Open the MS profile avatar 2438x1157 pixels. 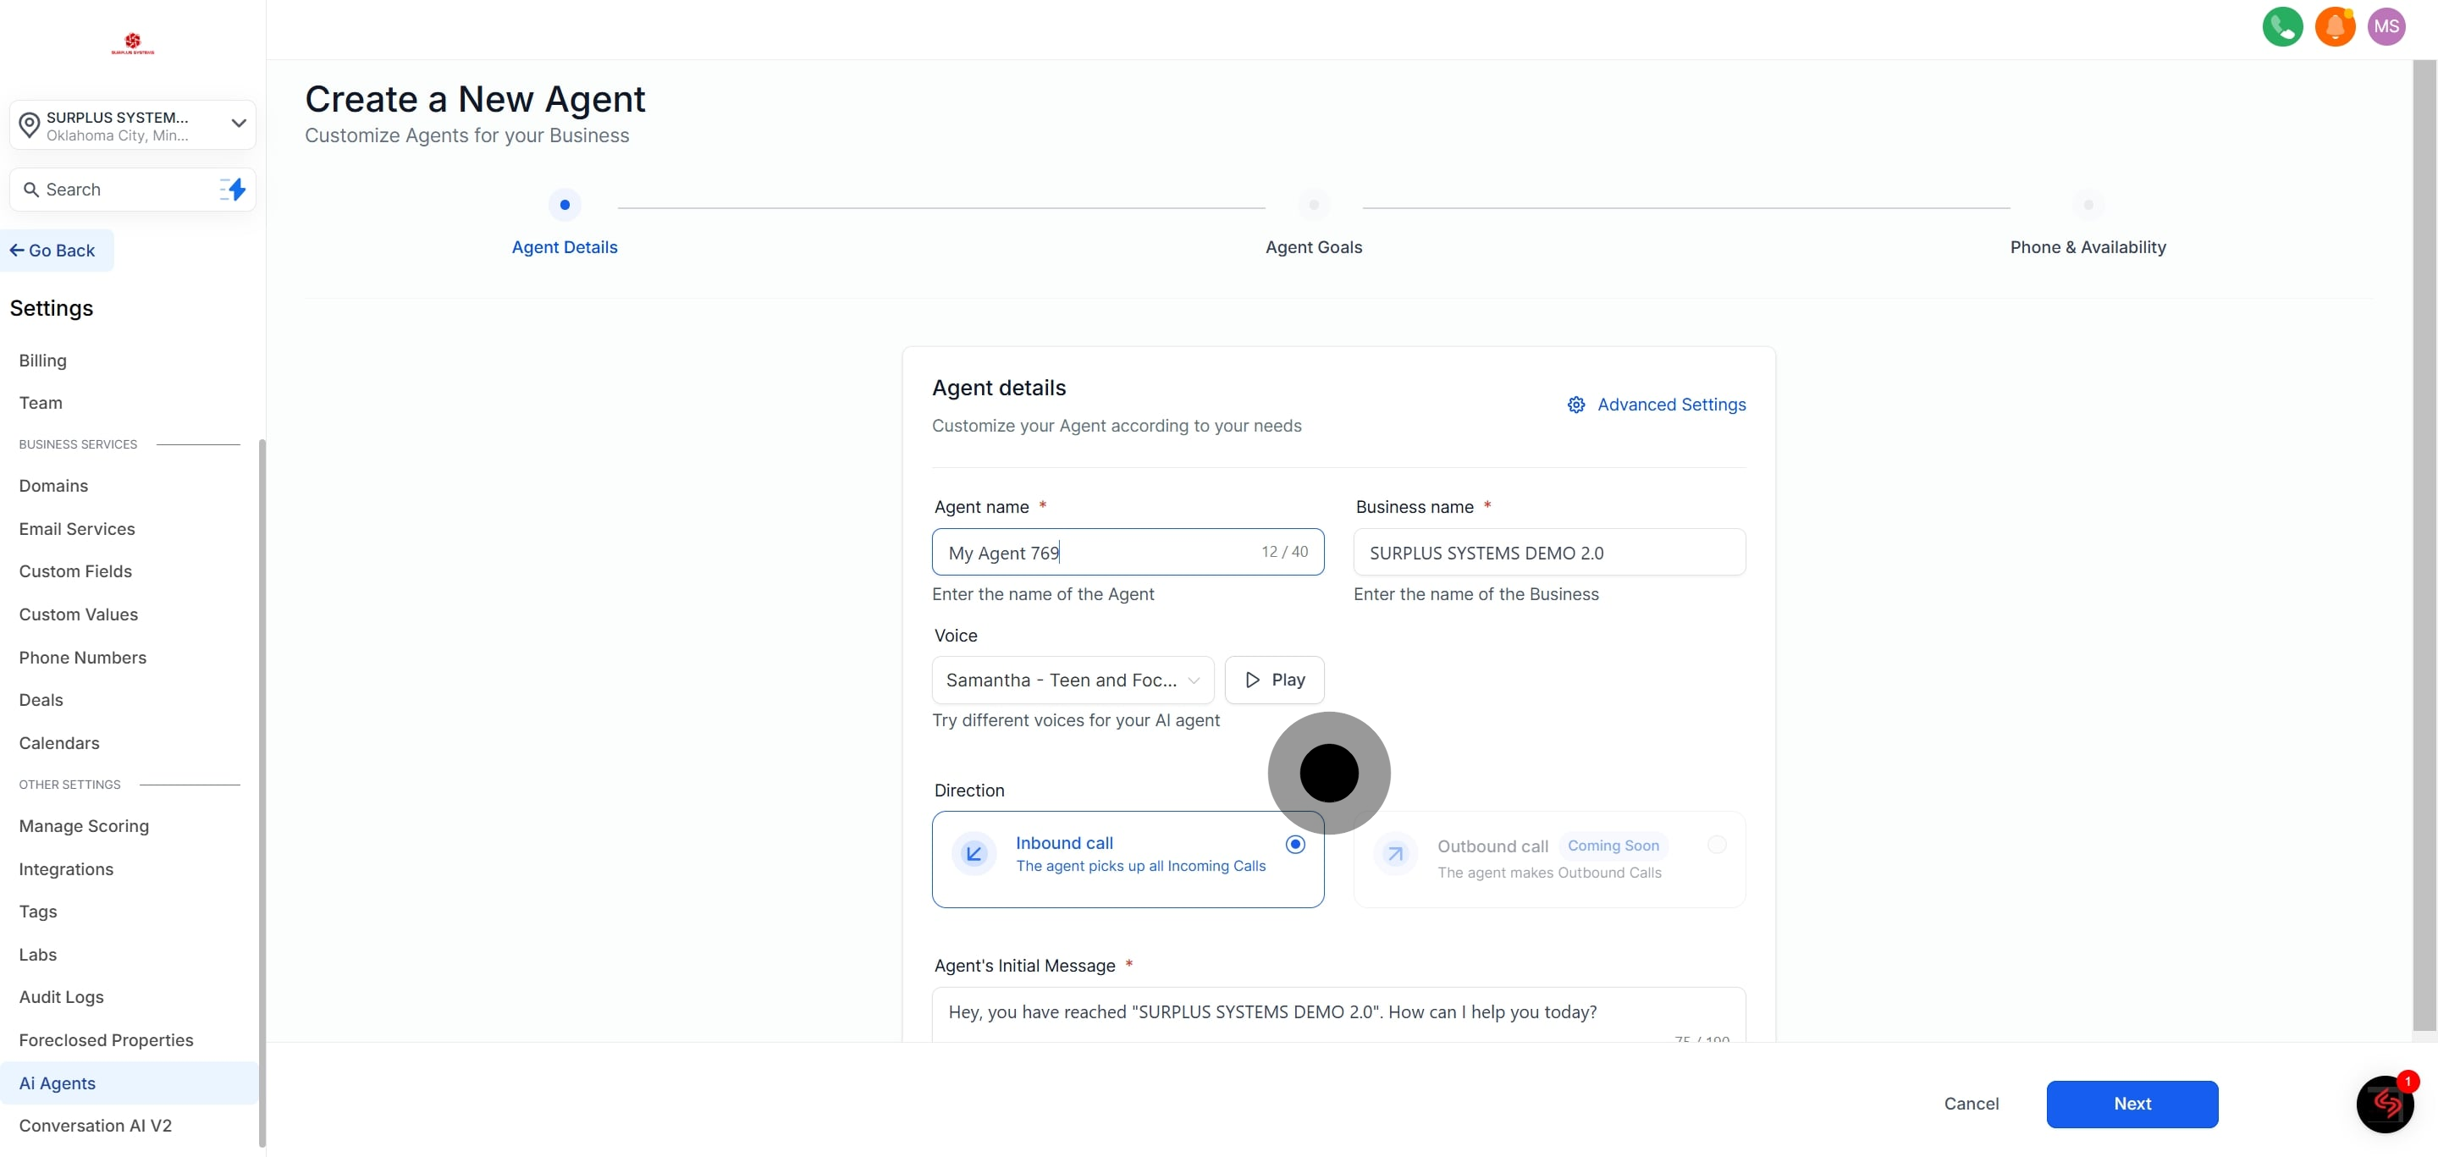2386,26
